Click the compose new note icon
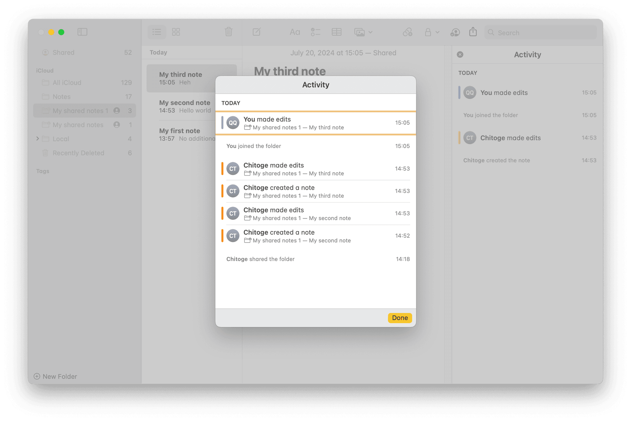 pos(257,32)
